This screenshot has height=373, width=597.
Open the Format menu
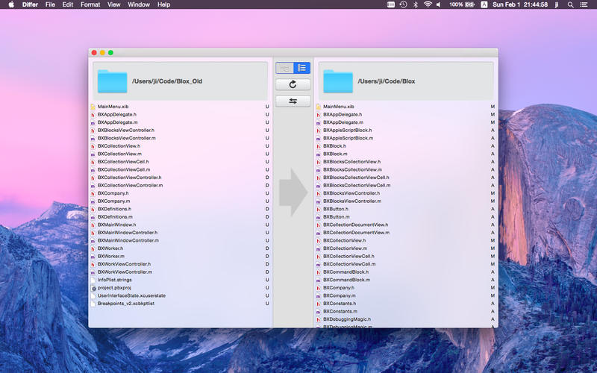pyautogui.click(x=90, y=4)
